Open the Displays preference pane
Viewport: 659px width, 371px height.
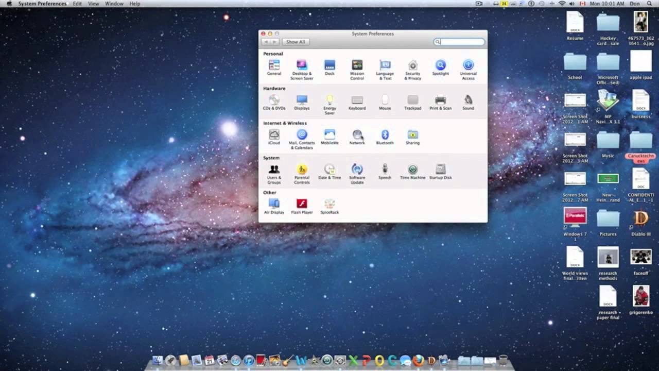click(302, 103)
